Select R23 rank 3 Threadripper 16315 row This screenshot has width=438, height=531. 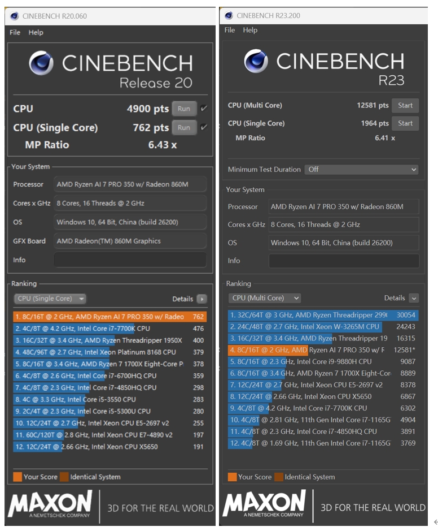coord(323,338)
